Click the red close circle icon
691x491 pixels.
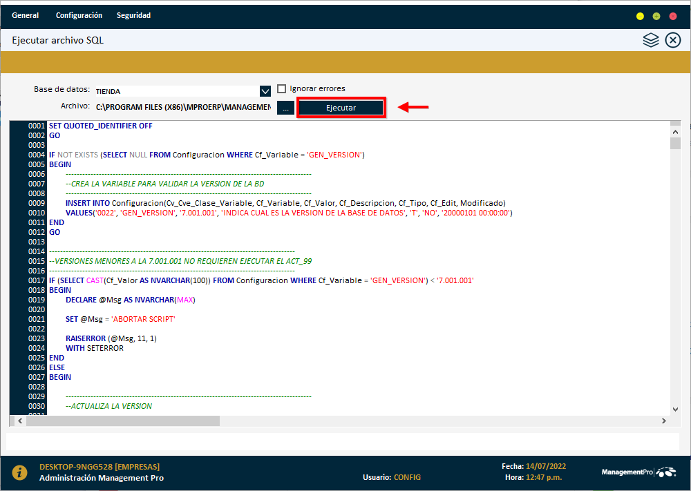pos(672,15)
